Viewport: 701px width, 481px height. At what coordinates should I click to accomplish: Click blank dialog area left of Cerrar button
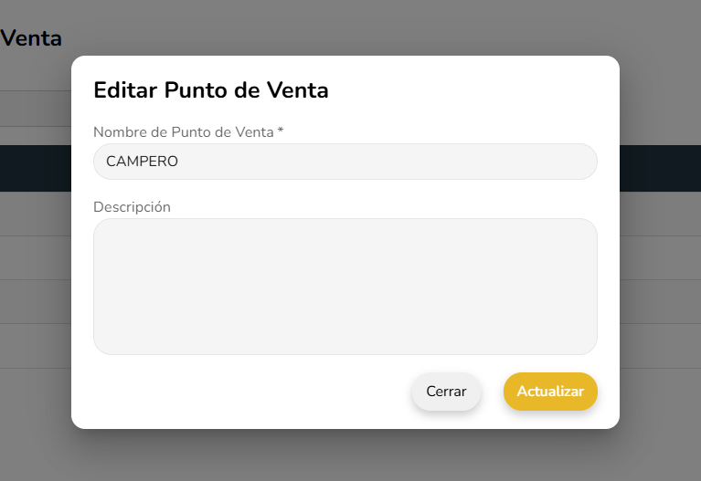tap(247, 392)
